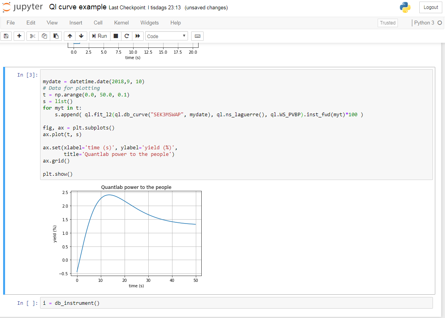The image size is (445, 318).
Task: Open the Kernel menu
Action: tap(121, 23)
